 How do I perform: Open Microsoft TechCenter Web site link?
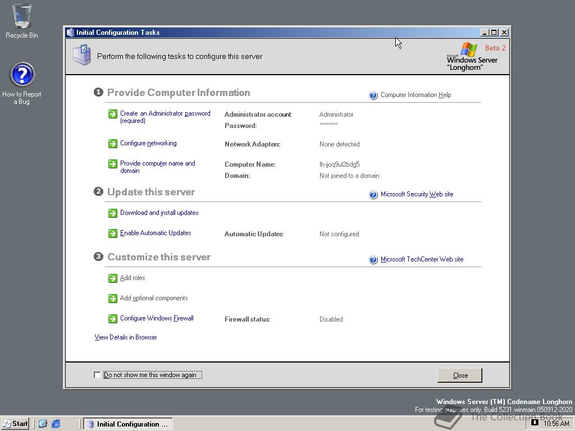coord(422,259)
